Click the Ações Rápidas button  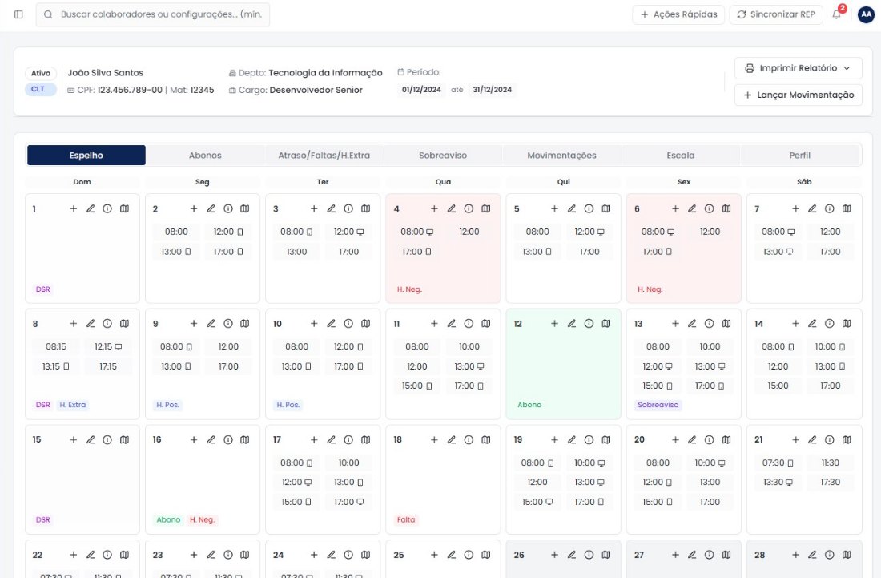(678, 14)
